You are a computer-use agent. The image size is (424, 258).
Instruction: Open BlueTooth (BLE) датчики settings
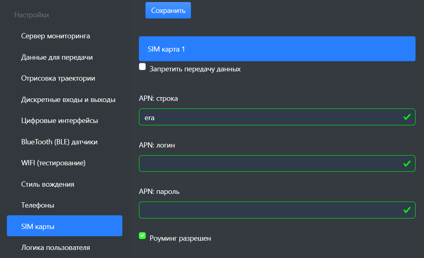click(x=59, y=142)
